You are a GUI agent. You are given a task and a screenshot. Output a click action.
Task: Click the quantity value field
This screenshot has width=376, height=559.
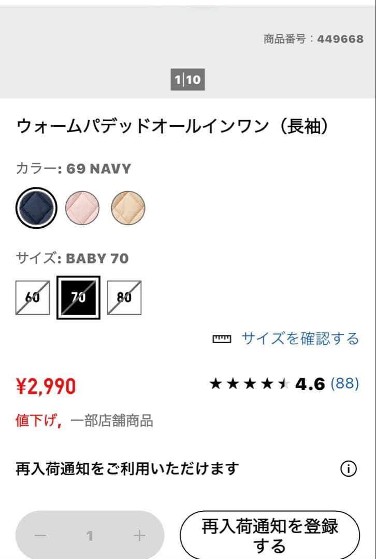90,536
